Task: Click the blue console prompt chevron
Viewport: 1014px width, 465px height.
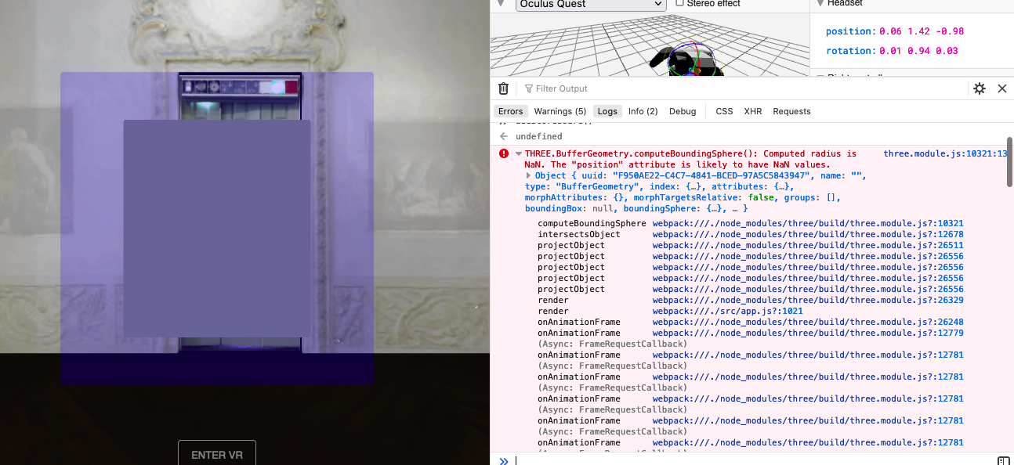Action: 504,460
